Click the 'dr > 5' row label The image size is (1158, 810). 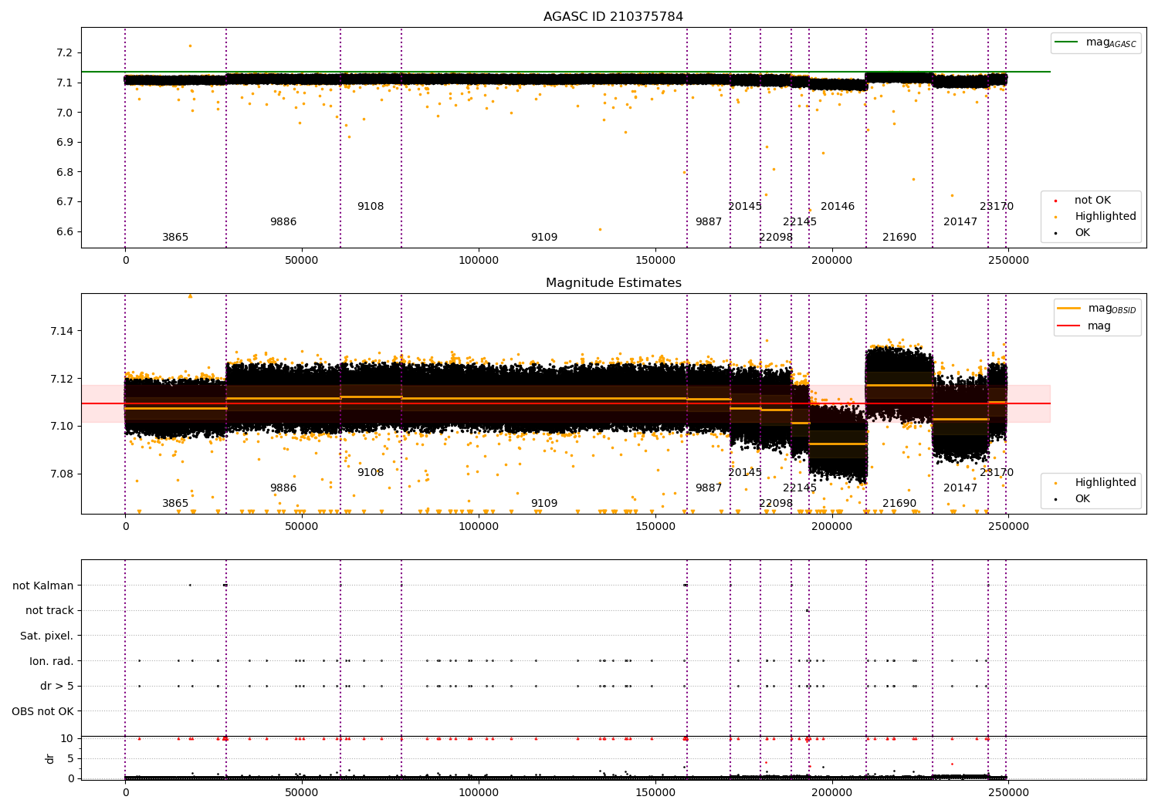[57, 686]
